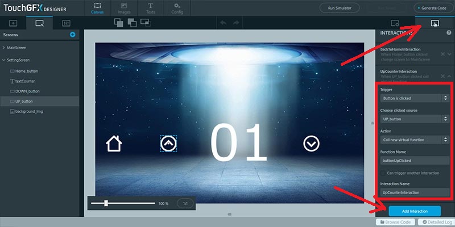Click the Add Interaction button
455x227 pixels.
pos(413,211)
